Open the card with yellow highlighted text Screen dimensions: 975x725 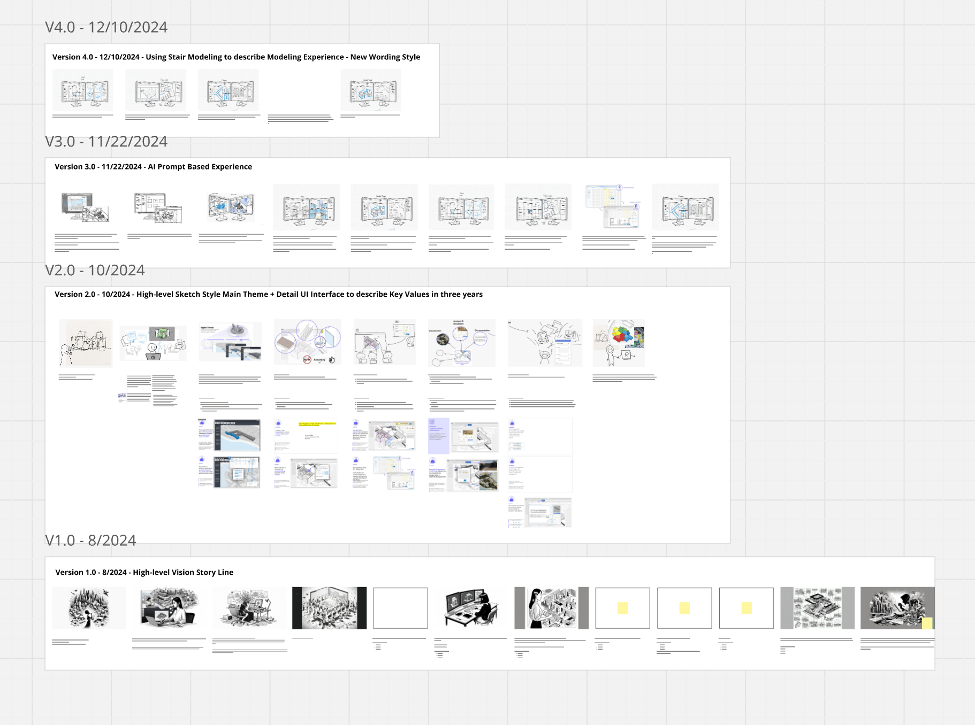click(x=306, y=436)
